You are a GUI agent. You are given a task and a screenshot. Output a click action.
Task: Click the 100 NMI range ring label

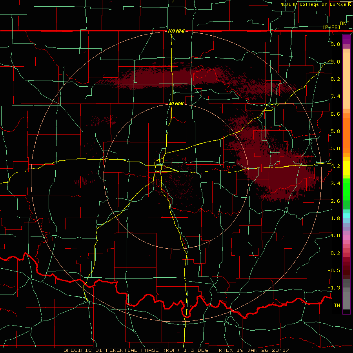pyautogui.click(x=176, y=31)
